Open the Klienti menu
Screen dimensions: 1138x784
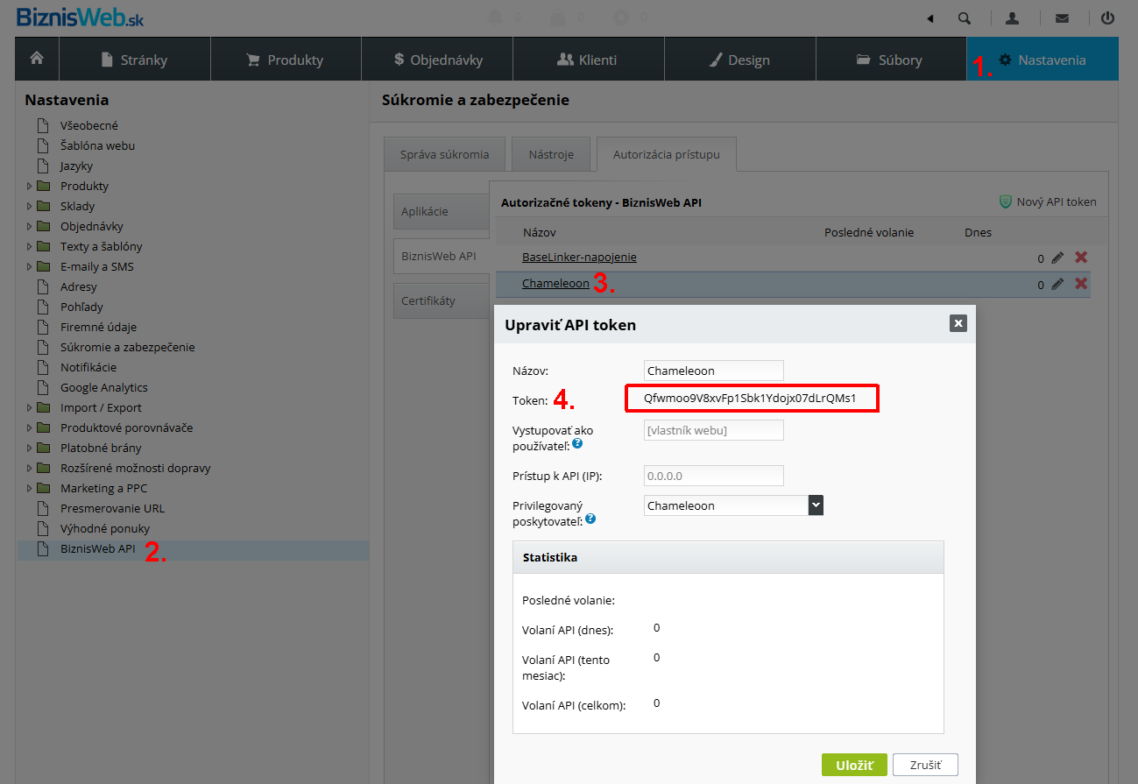pos(589,60)
